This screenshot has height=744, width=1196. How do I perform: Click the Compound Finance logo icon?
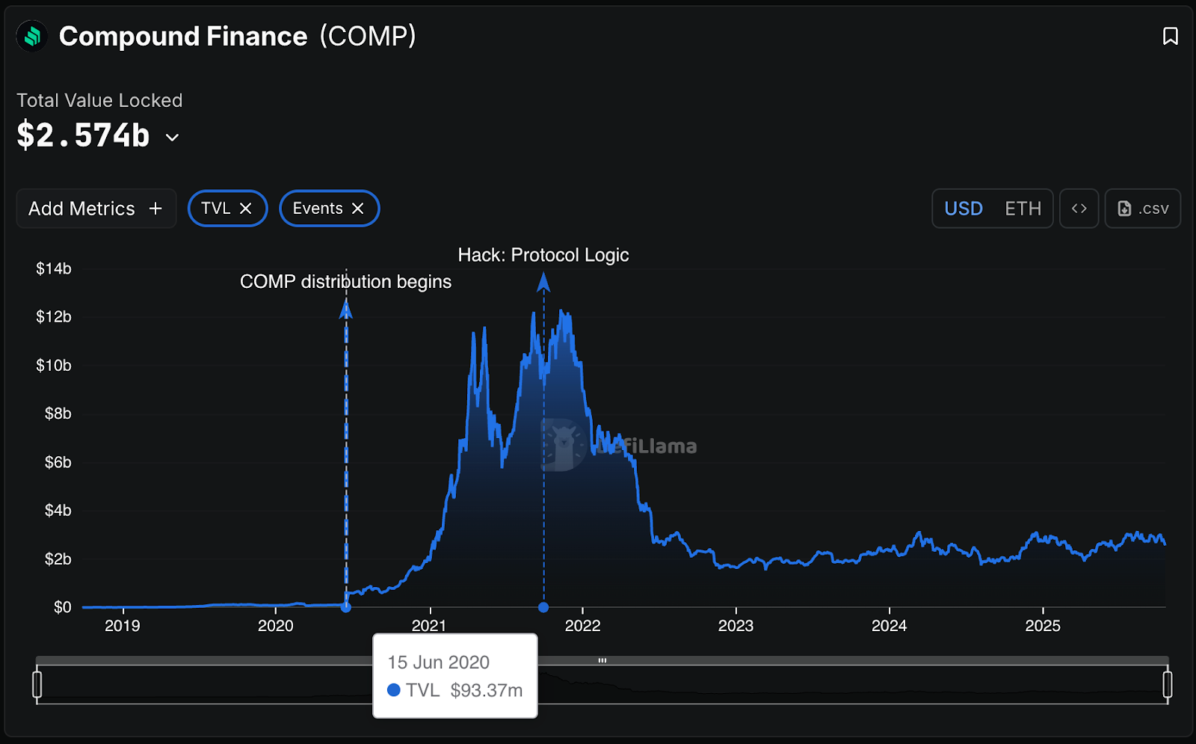coord(31,36)
